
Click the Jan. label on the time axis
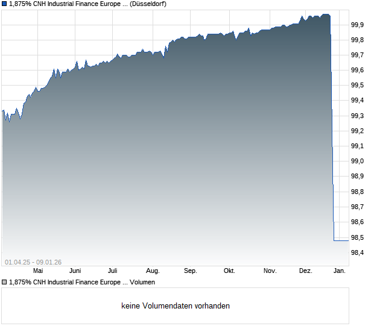point(340,271)
